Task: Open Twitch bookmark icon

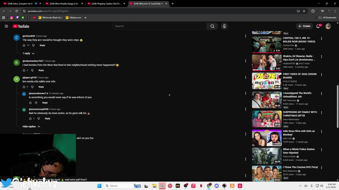Action: click(17, 18)
